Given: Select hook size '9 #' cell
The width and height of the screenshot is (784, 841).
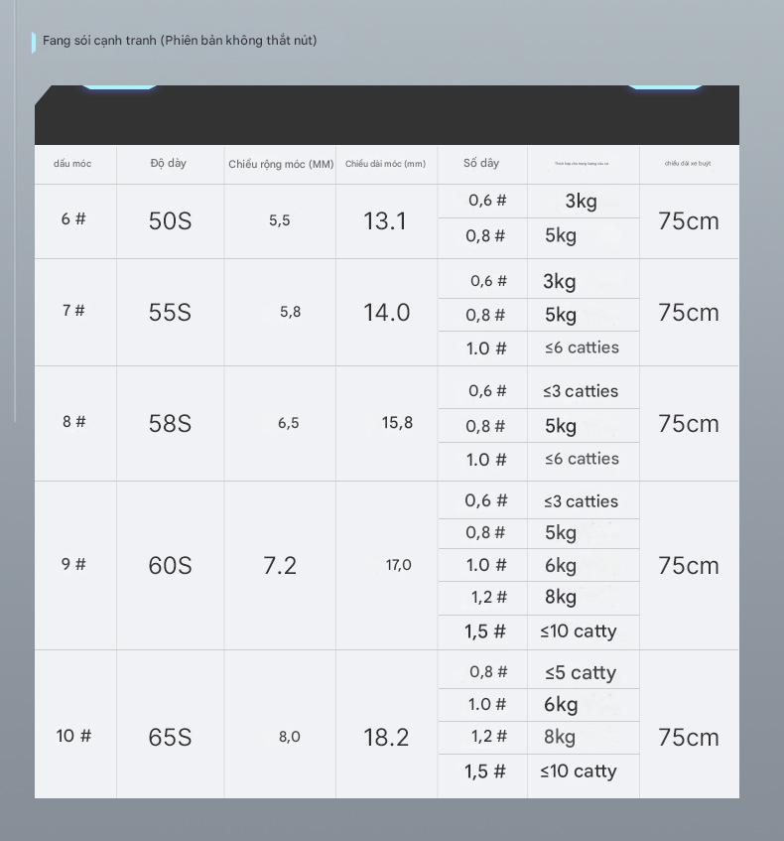Looking at the screenshot, I should (x=73, y=564).
